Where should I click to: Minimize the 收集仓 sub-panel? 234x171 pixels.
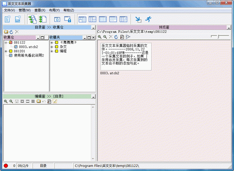38,37
